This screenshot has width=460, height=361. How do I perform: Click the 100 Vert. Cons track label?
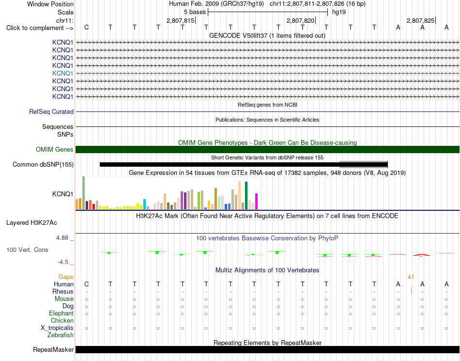click(x=27, y=250)
